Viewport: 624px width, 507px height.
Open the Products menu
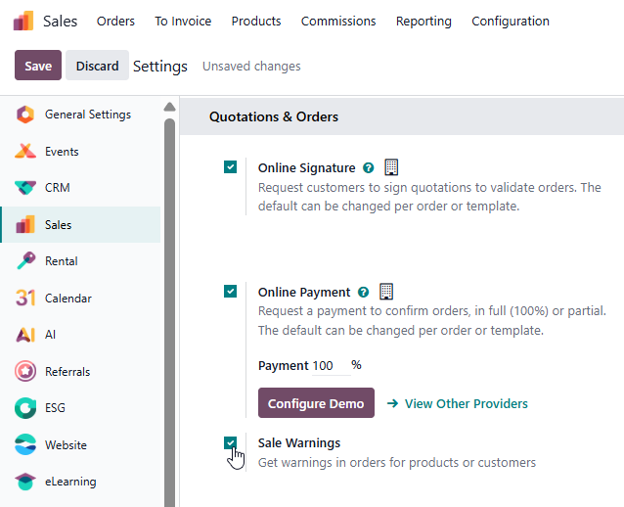point(256,21)
